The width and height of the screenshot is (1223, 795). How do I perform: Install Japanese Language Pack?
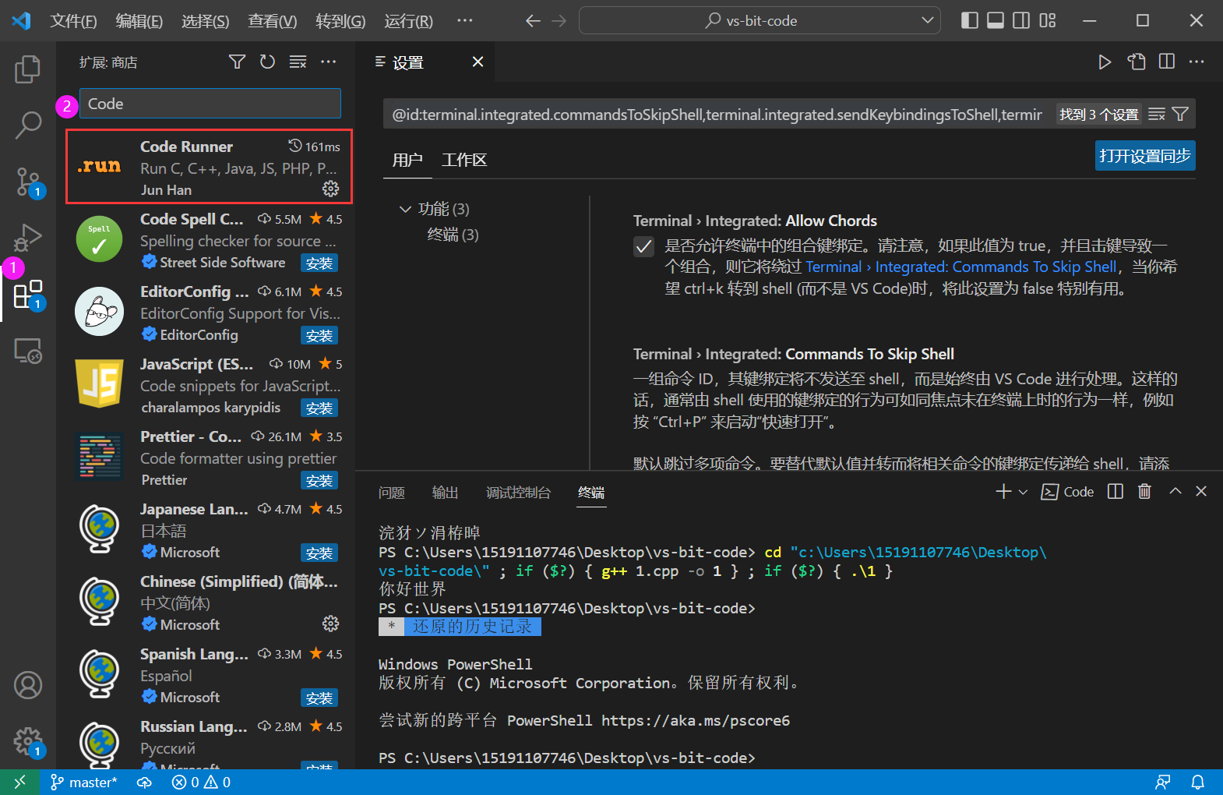click(x=319, y=553)
